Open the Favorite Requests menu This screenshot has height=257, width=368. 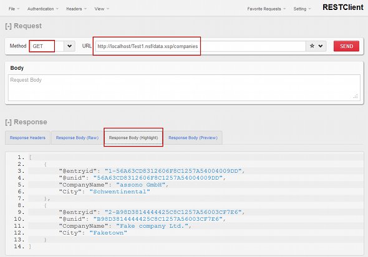coord(266,9)
